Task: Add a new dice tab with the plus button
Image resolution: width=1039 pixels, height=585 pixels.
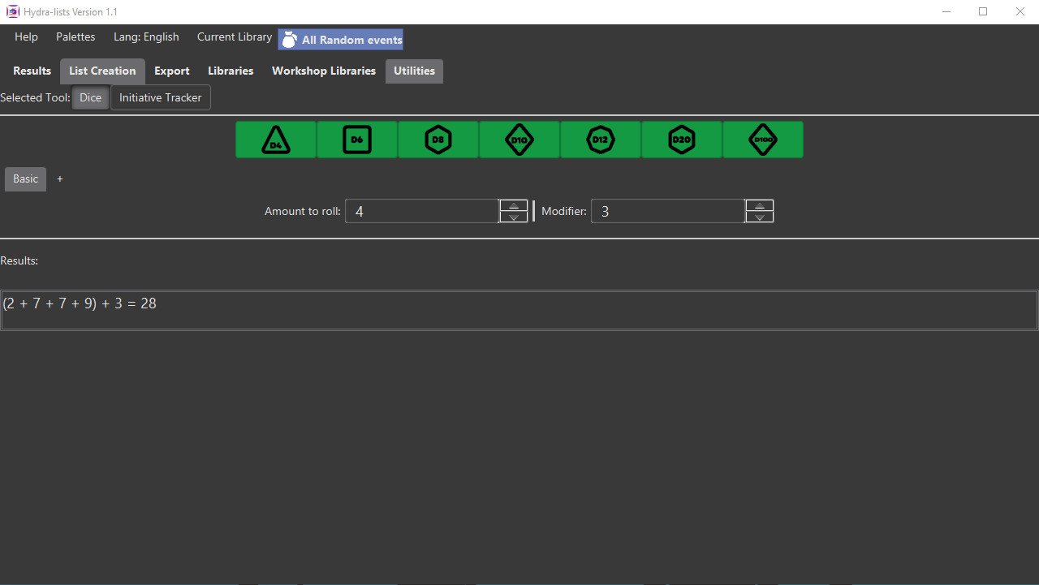Action: click(x=59, y=179)
